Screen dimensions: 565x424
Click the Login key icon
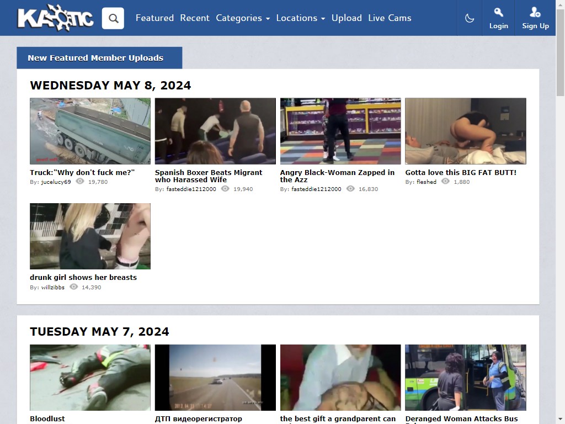[499, 12]
